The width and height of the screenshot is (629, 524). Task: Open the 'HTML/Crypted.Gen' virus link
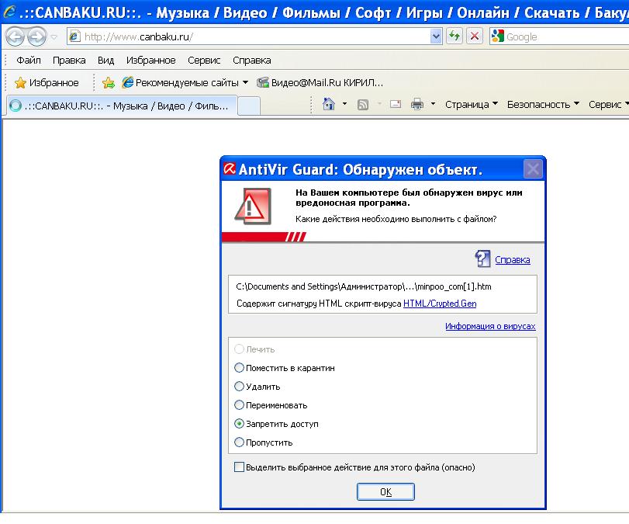point(440,304)
